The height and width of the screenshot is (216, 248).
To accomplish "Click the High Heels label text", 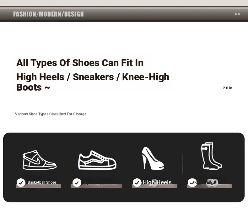I will click(157, 182).
